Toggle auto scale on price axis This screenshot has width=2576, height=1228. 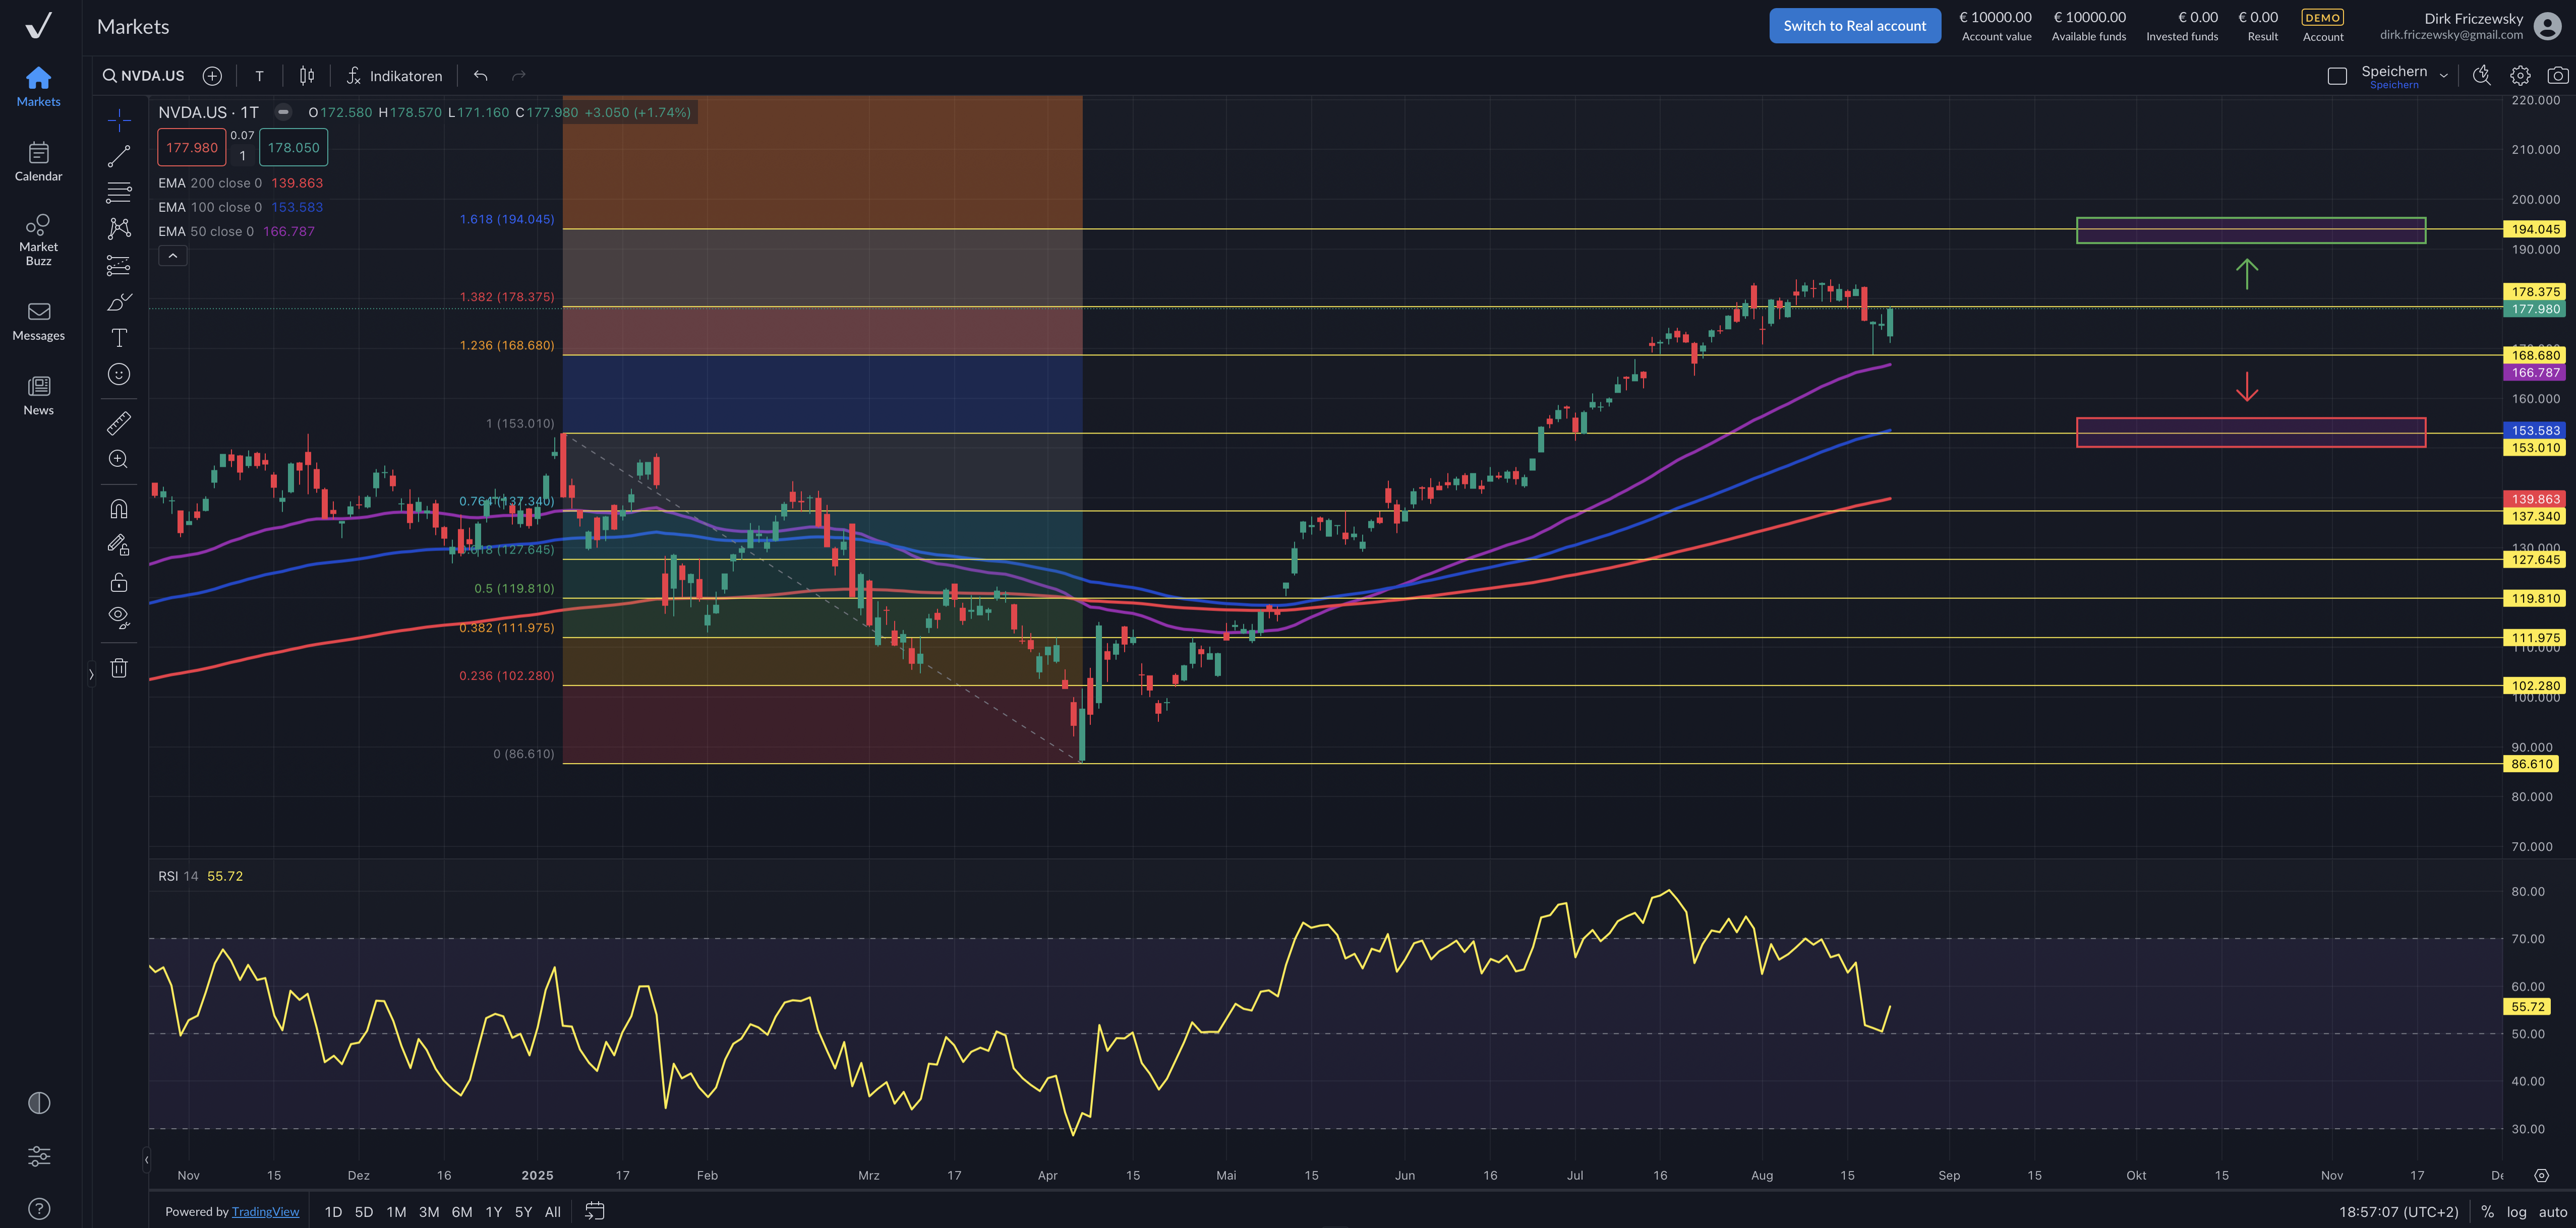[2552, 1211]
